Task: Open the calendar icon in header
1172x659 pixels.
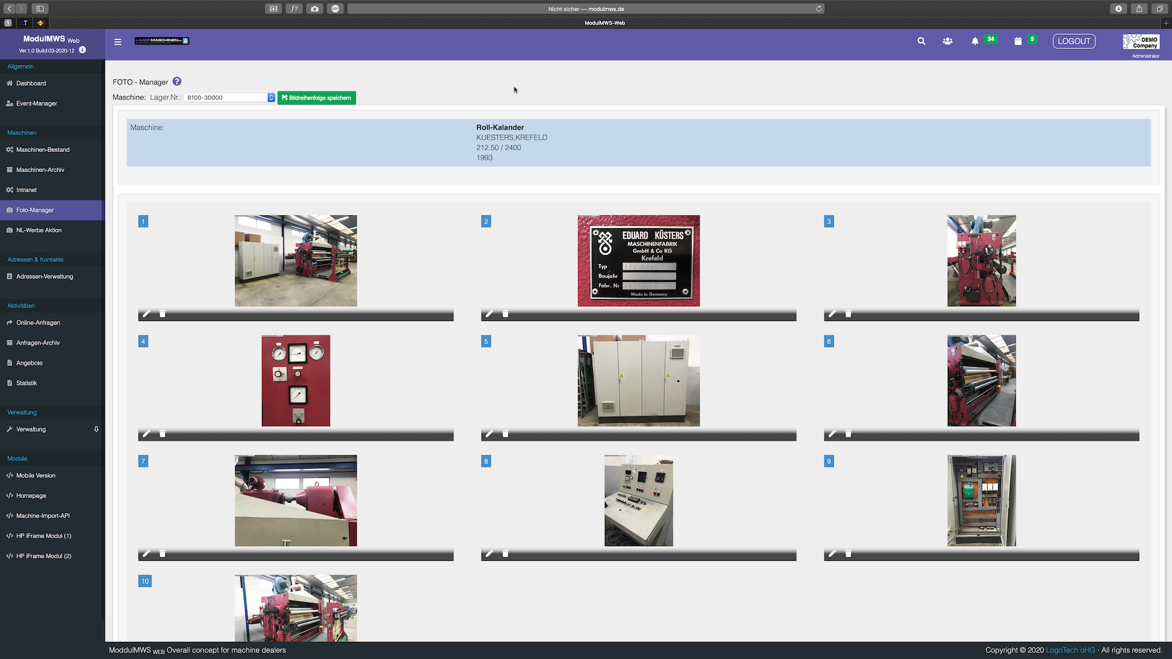Action: coord(1018,41)
